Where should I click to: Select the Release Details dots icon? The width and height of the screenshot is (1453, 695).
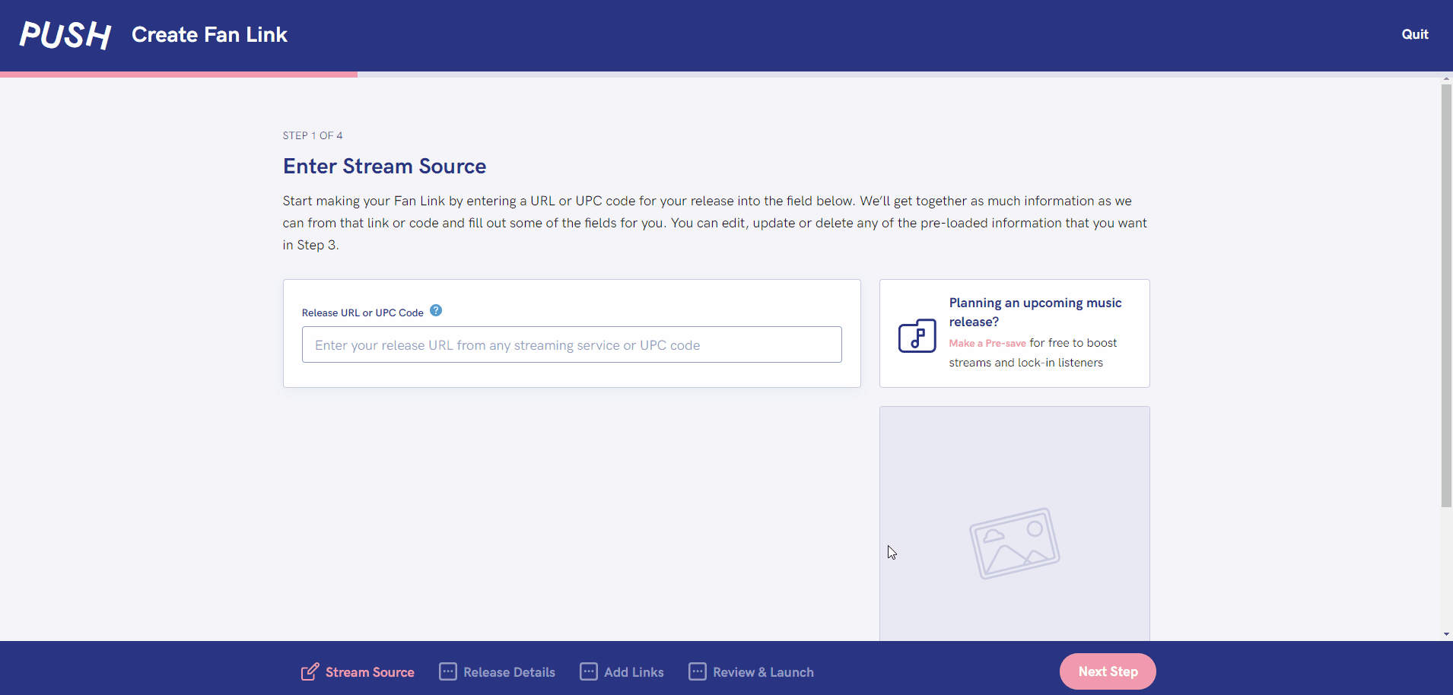[x=448, y=671]
